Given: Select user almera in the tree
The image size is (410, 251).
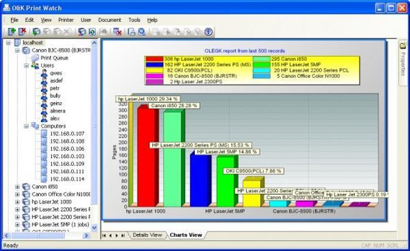Looking at the screenshot, I should (57, 111).
